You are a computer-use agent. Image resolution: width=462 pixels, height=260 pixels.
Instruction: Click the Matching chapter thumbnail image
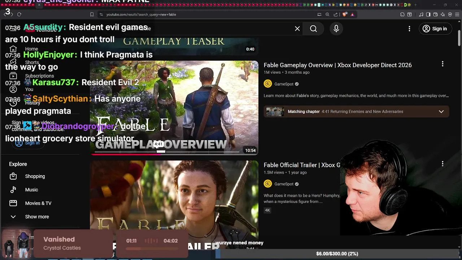coord(275,112)
